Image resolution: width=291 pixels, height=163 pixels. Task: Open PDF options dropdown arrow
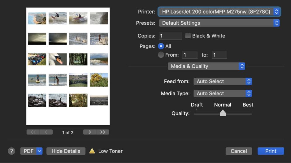pos(39,151)
